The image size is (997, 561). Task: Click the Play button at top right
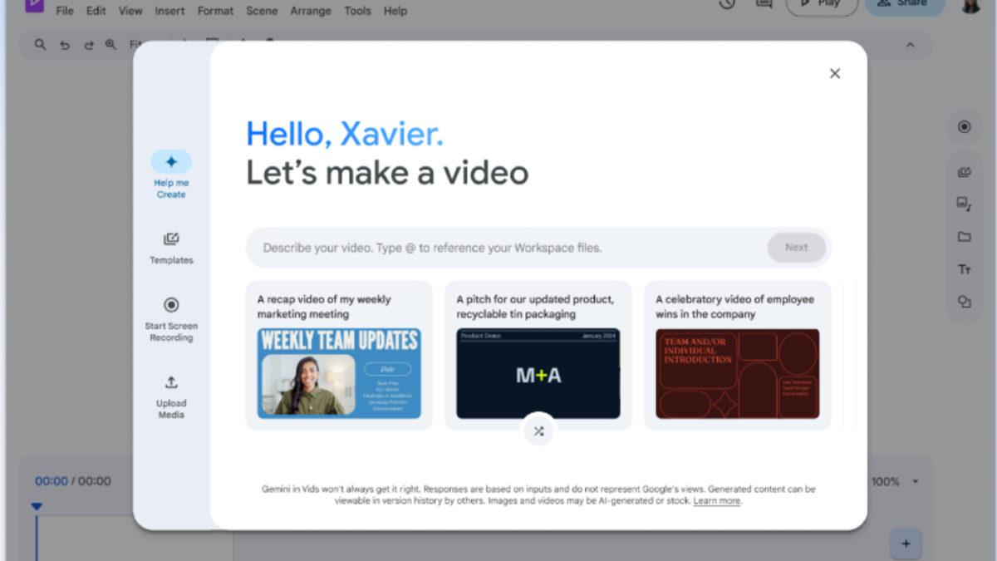pos(822,5)
